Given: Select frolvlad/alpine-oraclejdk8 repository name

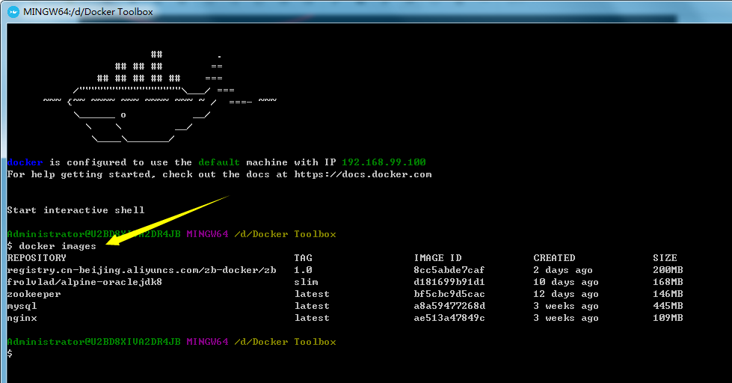Looking at the screenshot, I should pos(84,282).
